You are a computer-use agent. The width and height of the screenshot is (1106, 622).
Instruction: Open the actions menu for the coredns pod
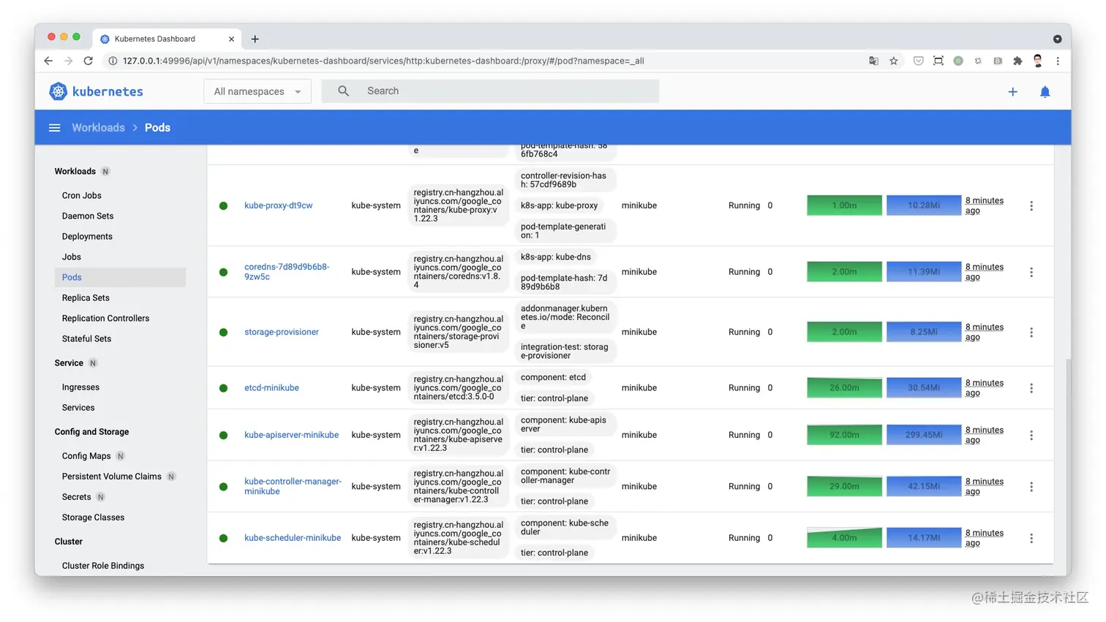[1031, 272]
